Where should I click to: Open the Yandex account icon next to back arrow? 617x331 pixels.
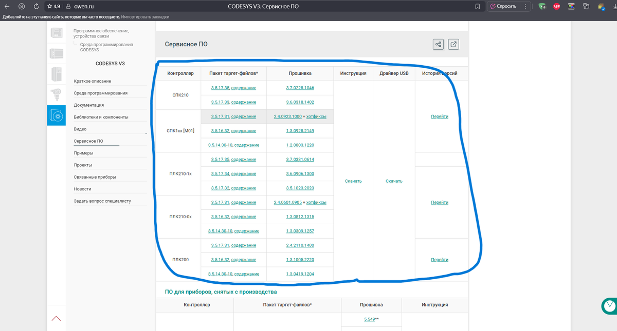tap(21, 7)
